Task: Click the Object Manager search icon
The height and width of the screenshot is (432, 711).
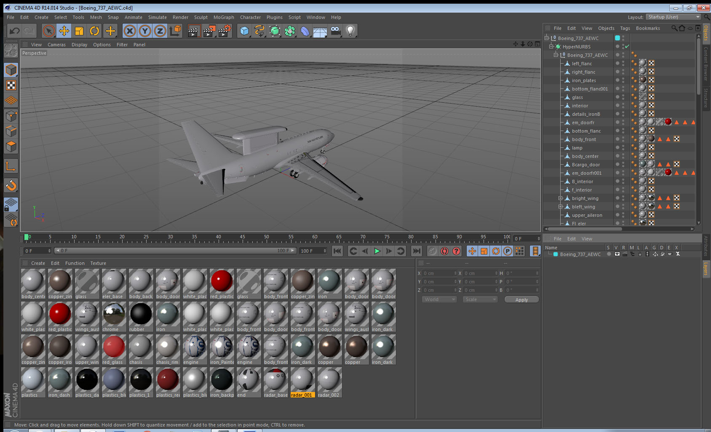Action: click(674, 28)
